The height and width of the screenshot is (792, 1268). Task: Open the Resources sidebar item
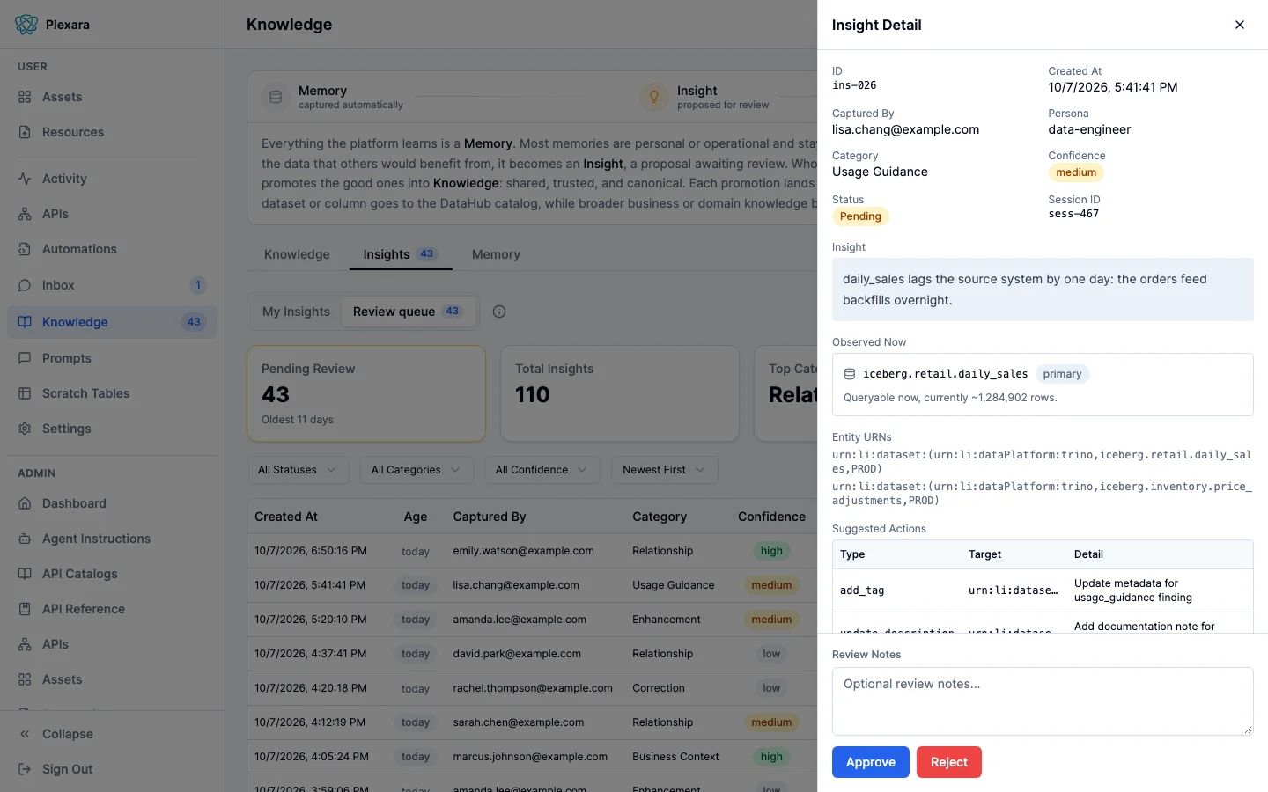[112, 132]
